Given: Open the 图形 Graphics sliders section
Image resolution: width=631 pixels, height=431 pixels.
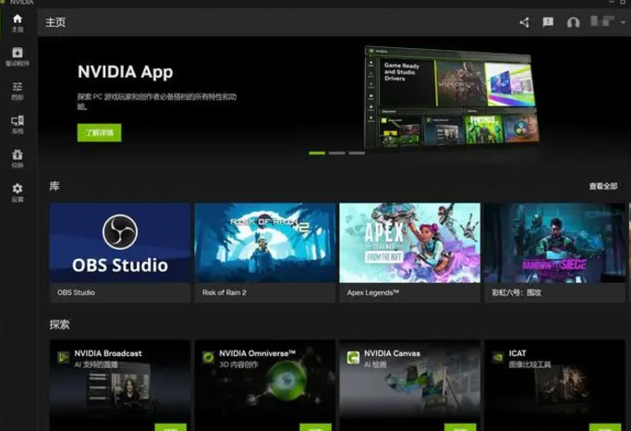Looking at the screenshot, I should click(18, 91).
